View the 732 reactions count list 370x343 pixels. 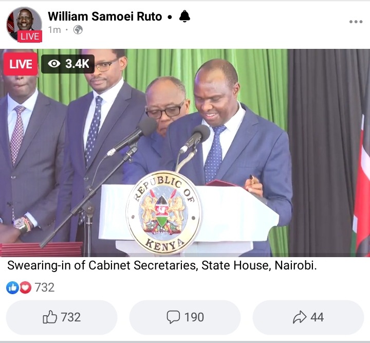45,287
